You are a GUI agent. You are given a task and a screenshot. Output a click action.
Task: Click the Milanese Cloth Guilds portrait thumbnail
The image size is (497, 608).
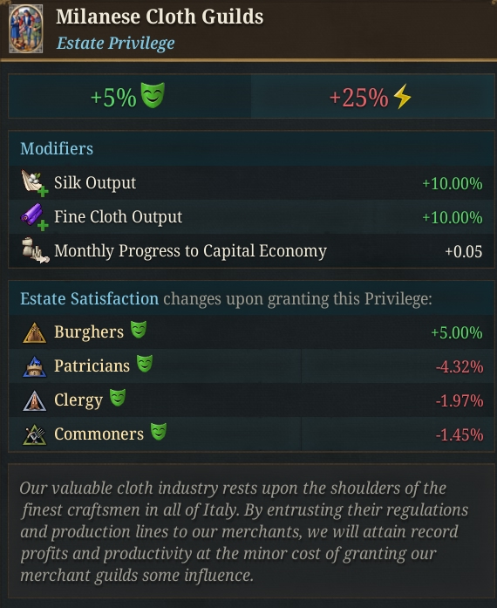[25, 29]
